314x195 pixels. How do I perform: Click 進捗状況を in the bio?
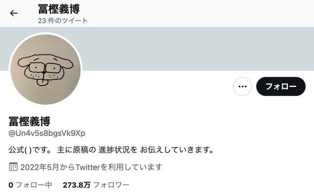pos(118,150)
